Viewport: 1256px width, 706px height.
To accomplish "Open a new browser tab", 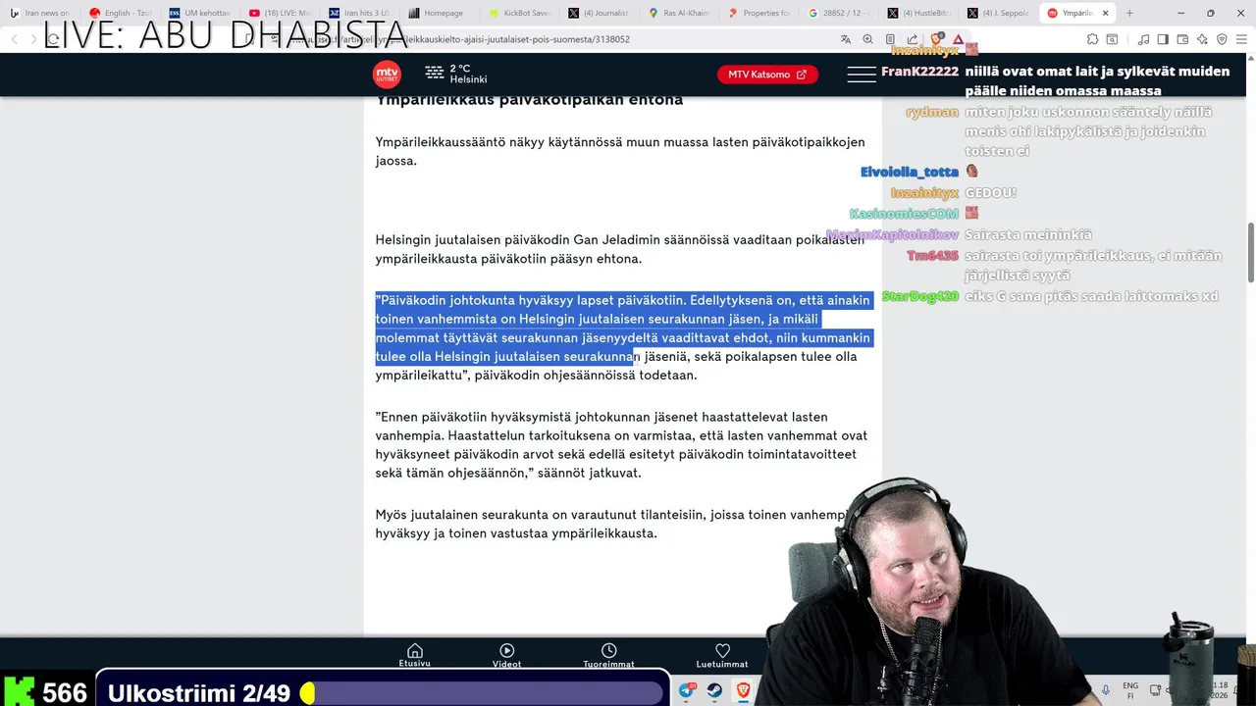I will [x=1129, y=14].
